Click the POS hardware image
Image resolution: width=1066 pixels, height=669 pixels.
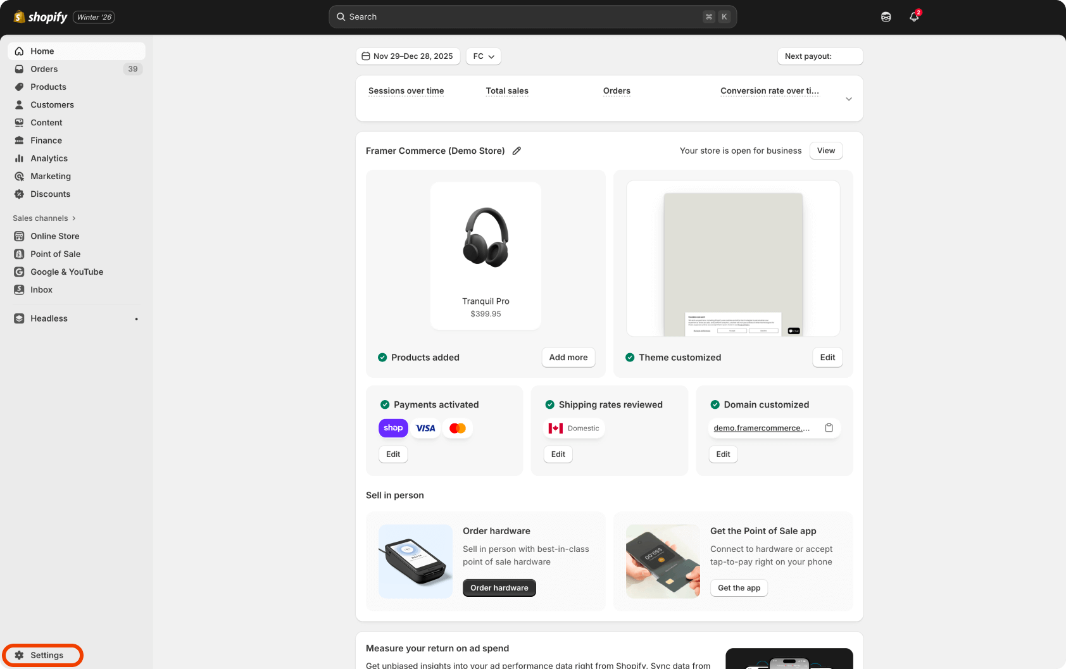[x=415, y=561]
